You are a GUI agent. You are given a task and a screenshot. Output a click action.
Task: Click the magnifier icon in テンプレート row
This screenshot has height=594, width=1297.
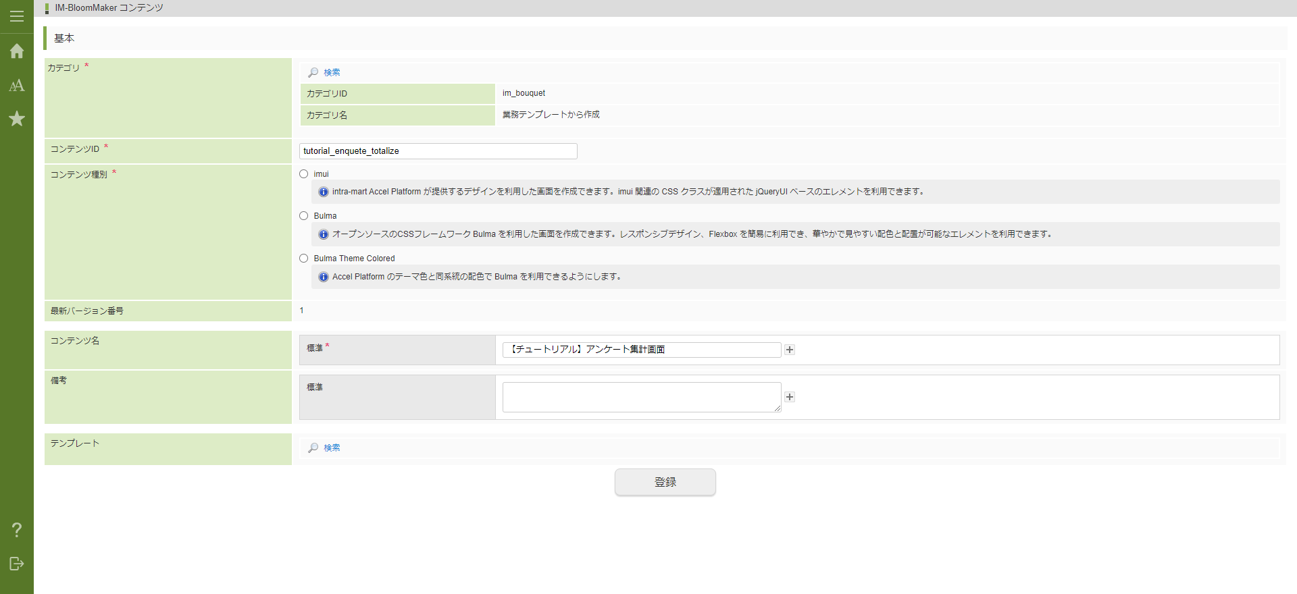313,448
